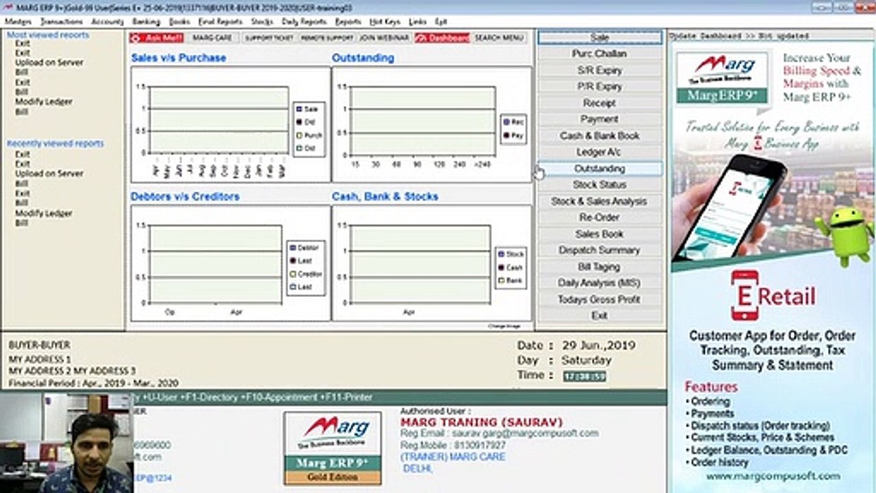Viewport: 876px width, 493px height.
Task: Click the green Android robot in ad
Action: coord(844,236)
